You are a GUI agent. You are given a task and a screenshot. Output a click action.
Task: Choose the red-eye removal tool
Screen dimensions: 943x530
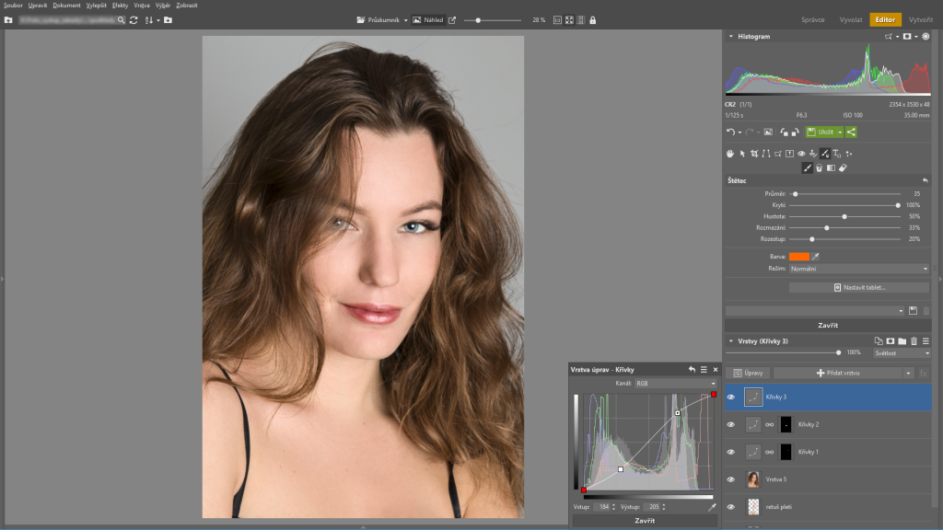click(x=801, y=154)
